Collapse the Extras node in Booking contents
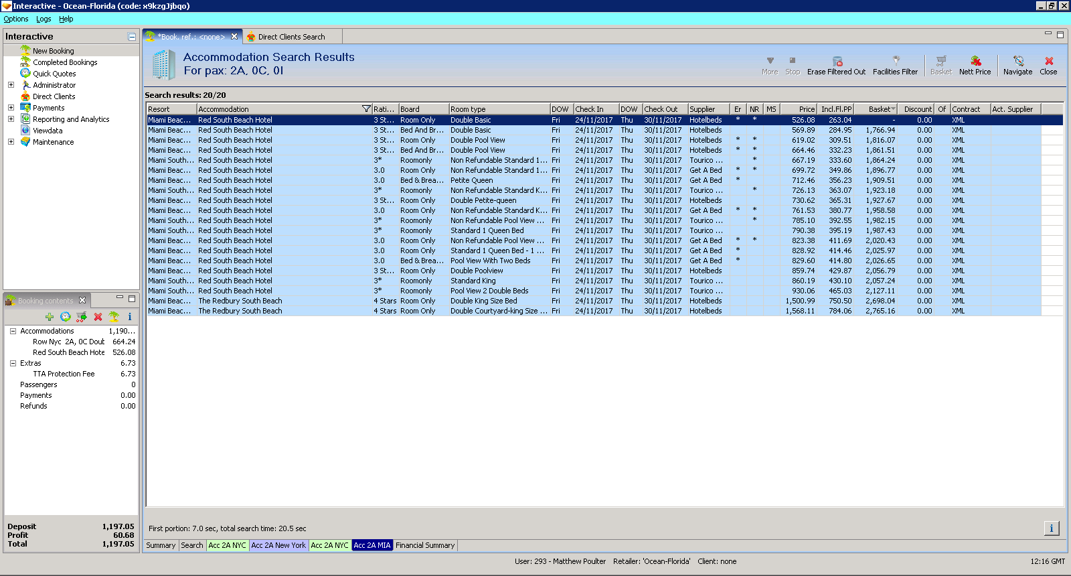 13,363
